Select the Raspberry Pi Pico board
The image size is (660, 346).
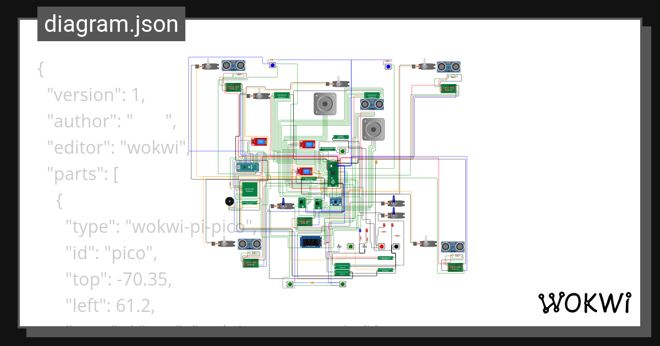click(x=333, y=172)
